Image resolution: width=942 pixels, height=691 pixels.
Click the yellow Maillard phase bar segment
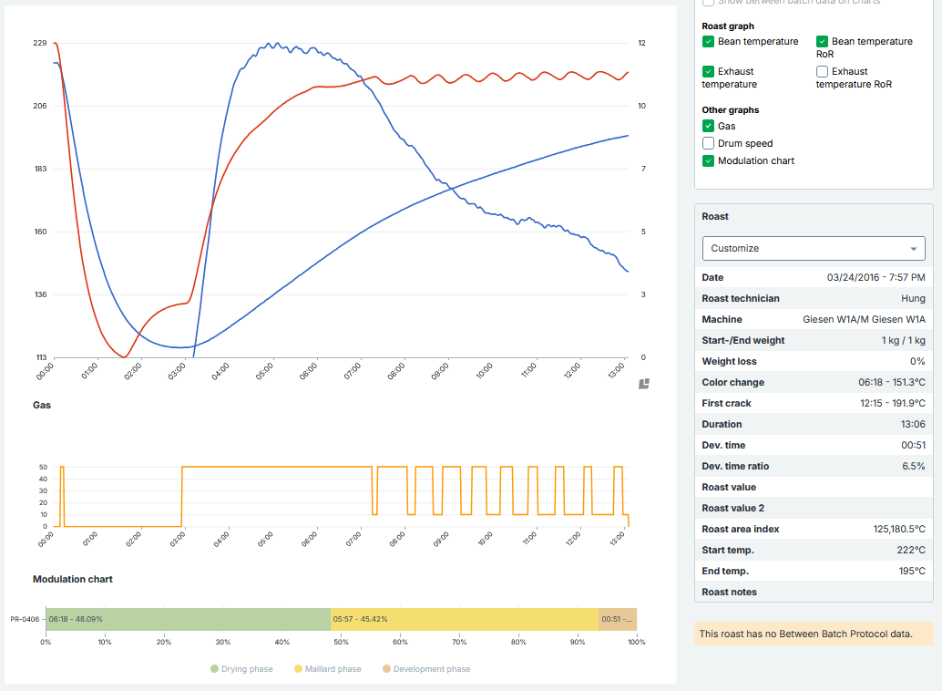[464, 619]
